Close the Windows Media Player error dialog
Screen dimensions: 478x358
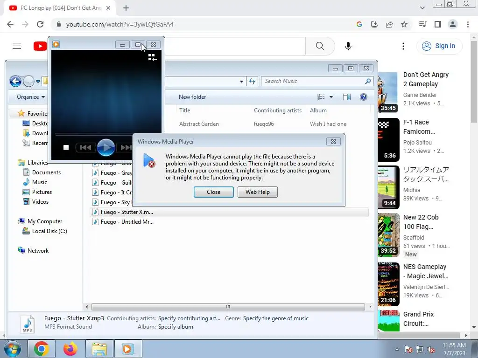point(213,192)
